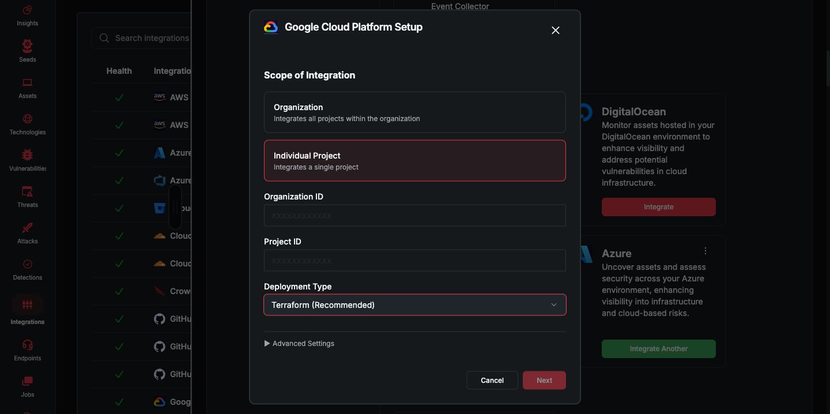Click the Search integrations box
The height and width of the screenshot is (414, 830).
pyautogui.click(x=142, y=38)
